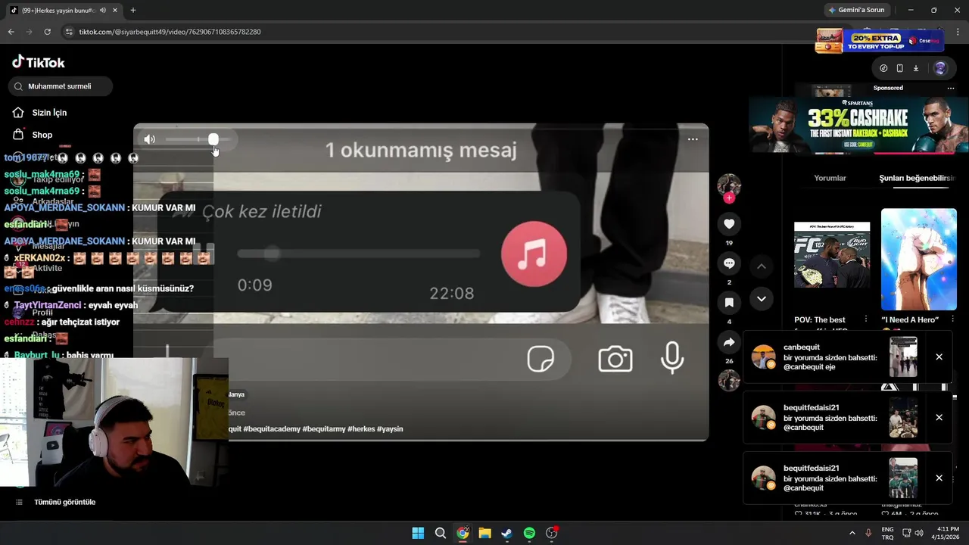Click the sticker icon in video
969x545 pixels.
tap(541, 359)
